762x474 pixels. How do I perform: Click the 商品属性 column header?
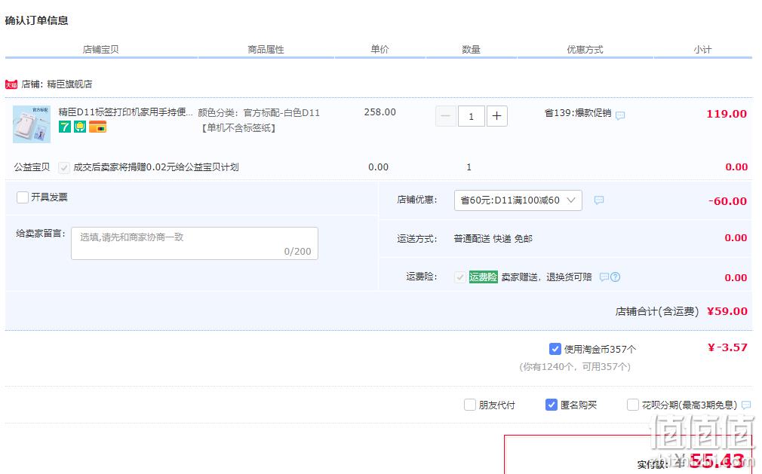[x=266, y=50]
